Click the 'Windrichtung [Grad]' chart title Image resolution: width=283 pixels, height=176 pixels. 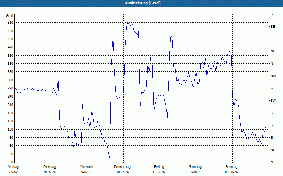(x=143, y=3)
